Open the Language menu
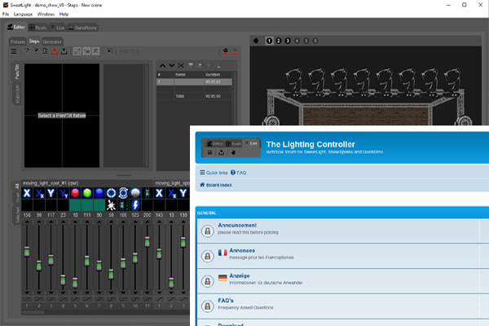 (24, 15)
